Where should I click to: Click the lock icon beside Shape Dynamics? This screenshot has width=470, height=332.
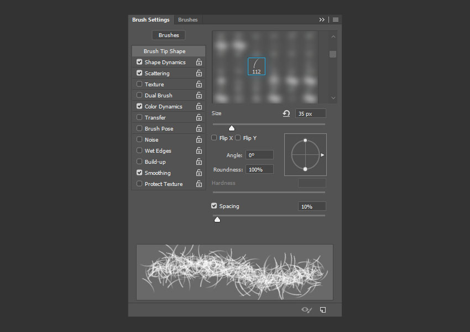pos(199,63)
